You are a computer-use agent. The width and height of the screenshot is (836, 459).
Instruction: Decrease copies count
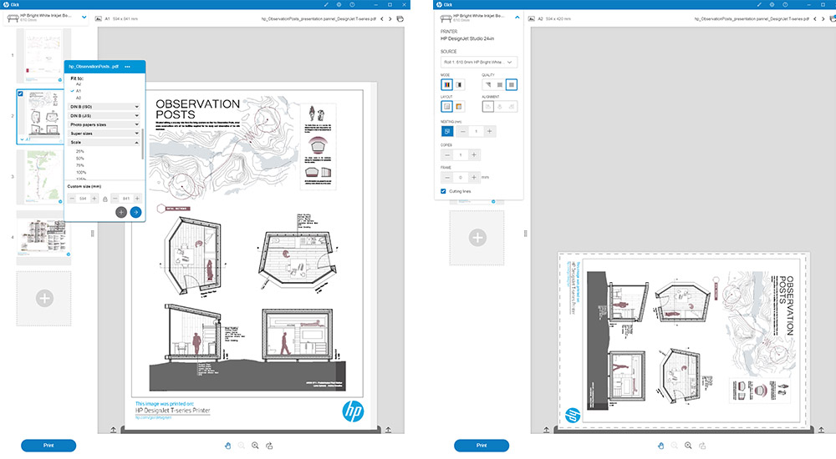pos(446,155)
